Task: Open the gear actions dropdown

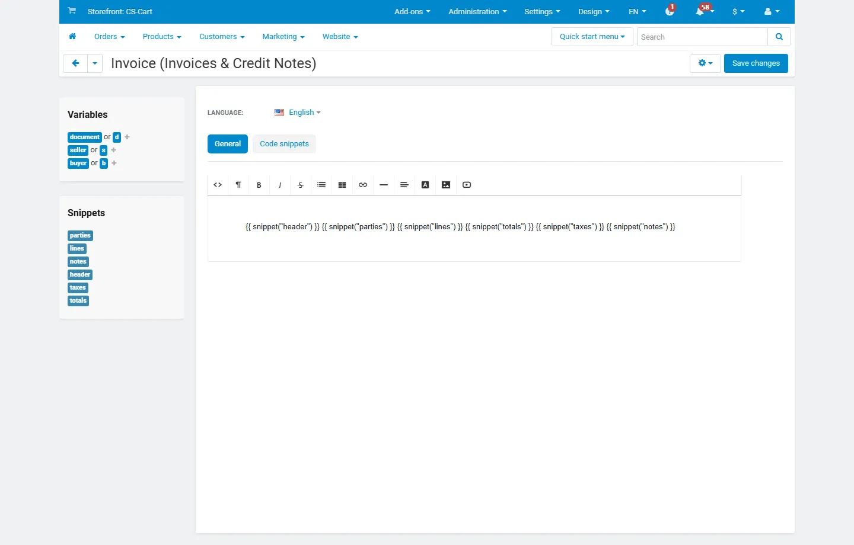Action: [x=705, y=63]
